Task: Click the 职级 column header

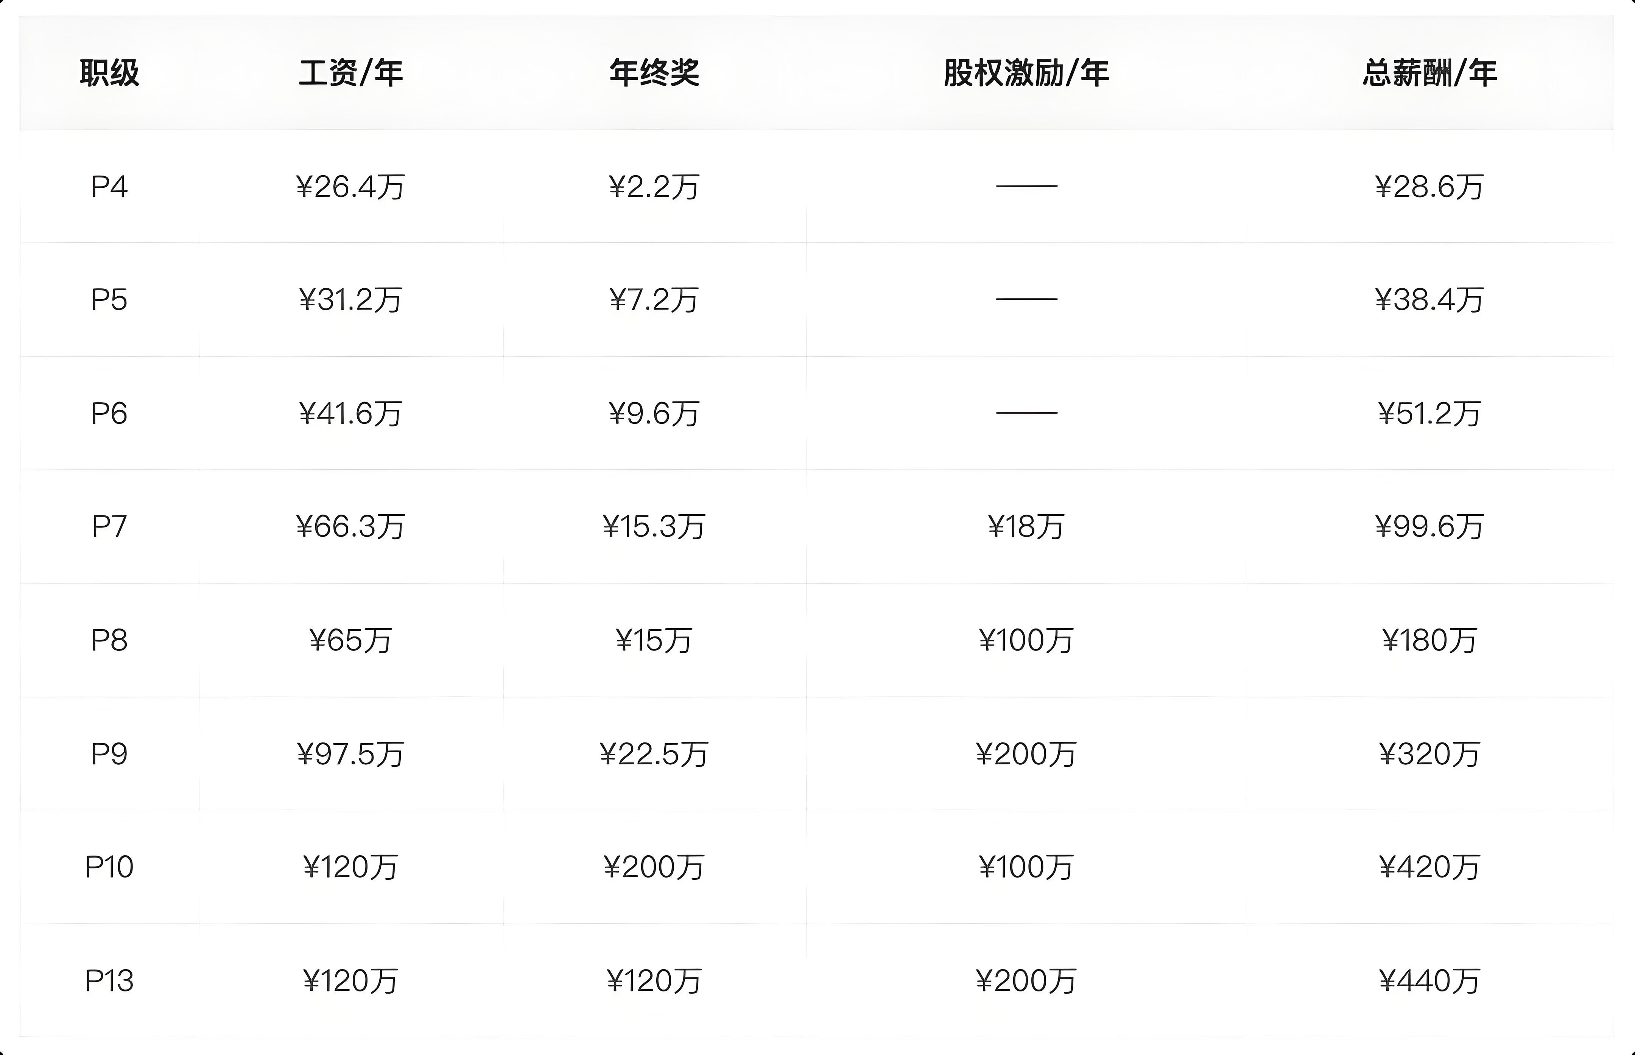Action: point(110,73)
